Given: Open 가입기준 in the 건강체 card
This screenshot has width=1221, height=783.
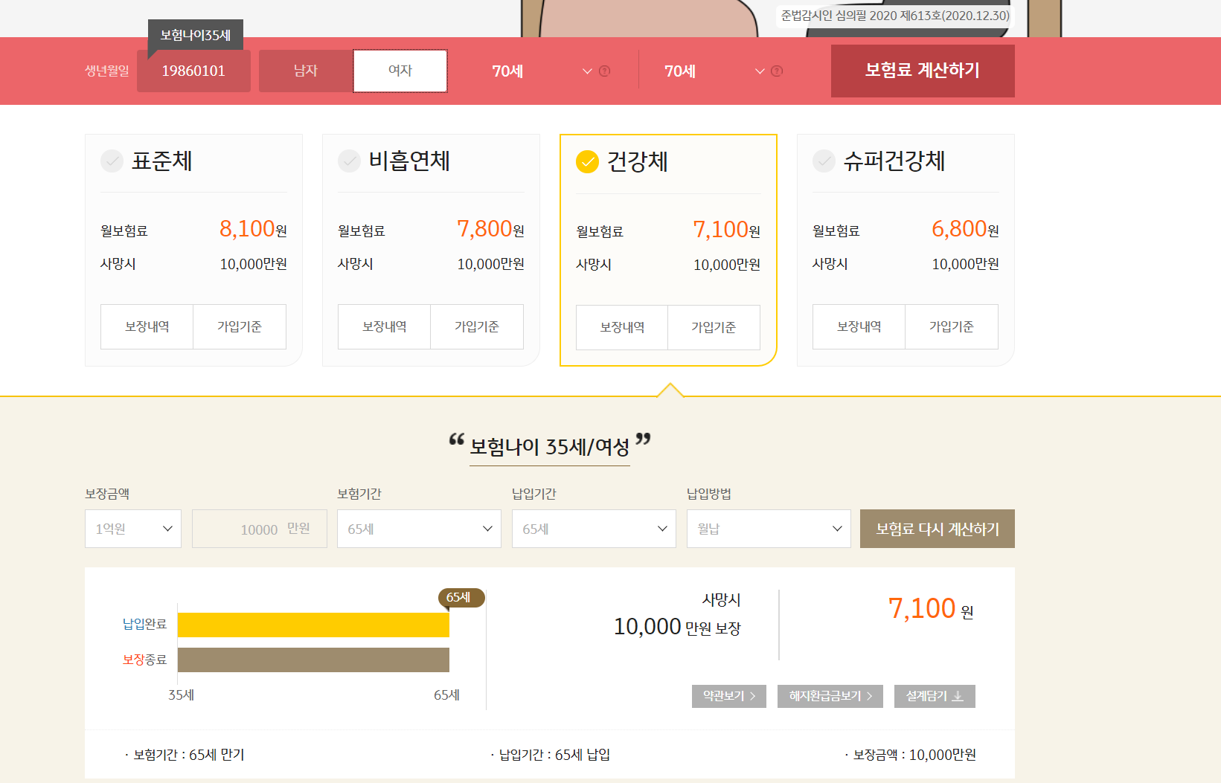Looking at the screenshot, I should 714,327.
